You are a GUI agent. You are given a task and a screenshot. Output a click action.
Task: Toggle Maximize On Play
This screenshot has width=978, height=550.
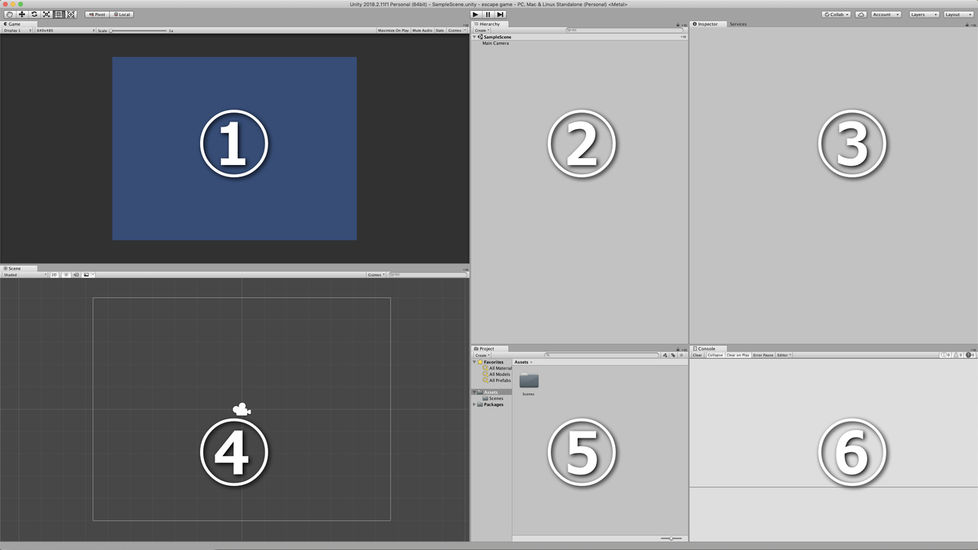click(x=393, y=31)
